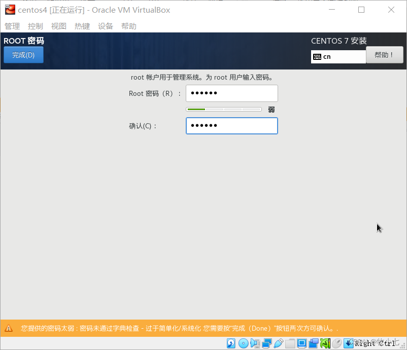The image size is (407, 350).
Task: Maximize the VirtualBox window
Action: click(x=361, y=10)
